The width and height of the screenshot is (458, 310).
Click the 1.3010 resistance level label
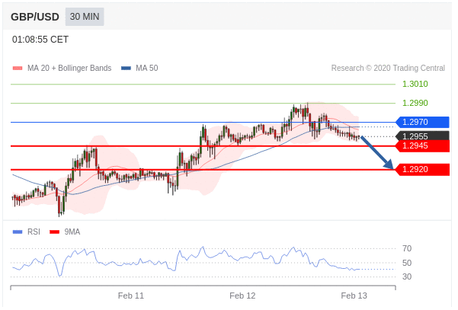(415, 84)
